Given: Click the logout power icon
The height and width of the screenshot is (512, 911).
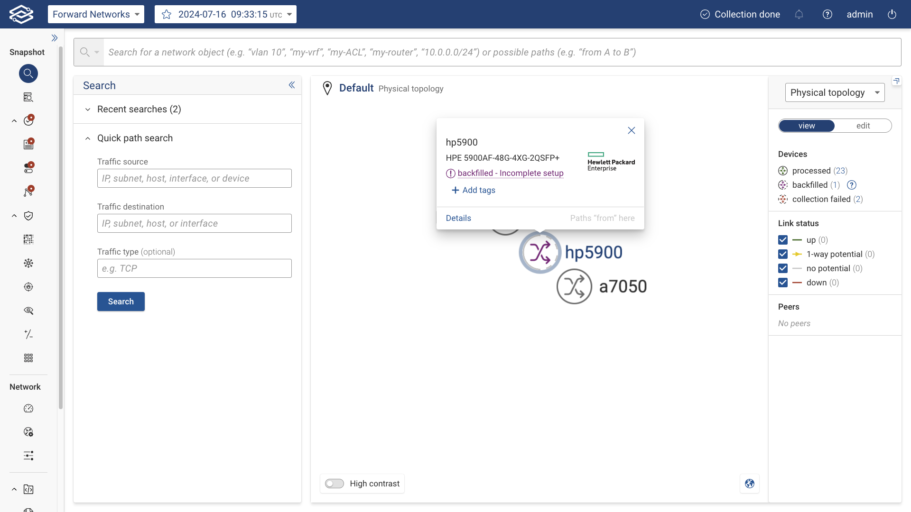Looking at the screenshot, I should click(x=892, y=14).
